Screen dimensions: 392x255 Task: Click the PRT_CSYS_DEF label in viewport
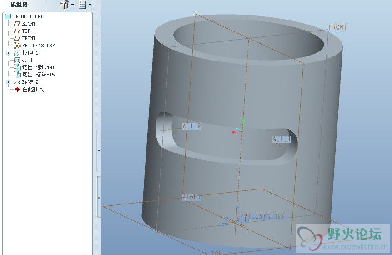pos(262,216)
